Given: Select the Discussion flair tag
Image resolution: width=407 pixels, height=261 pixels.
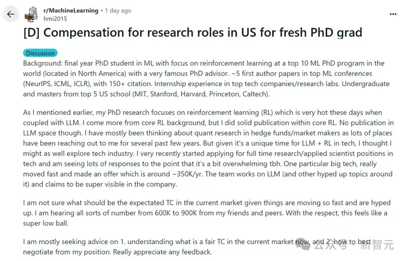Looking at the screenshot, I should [40, 53].
